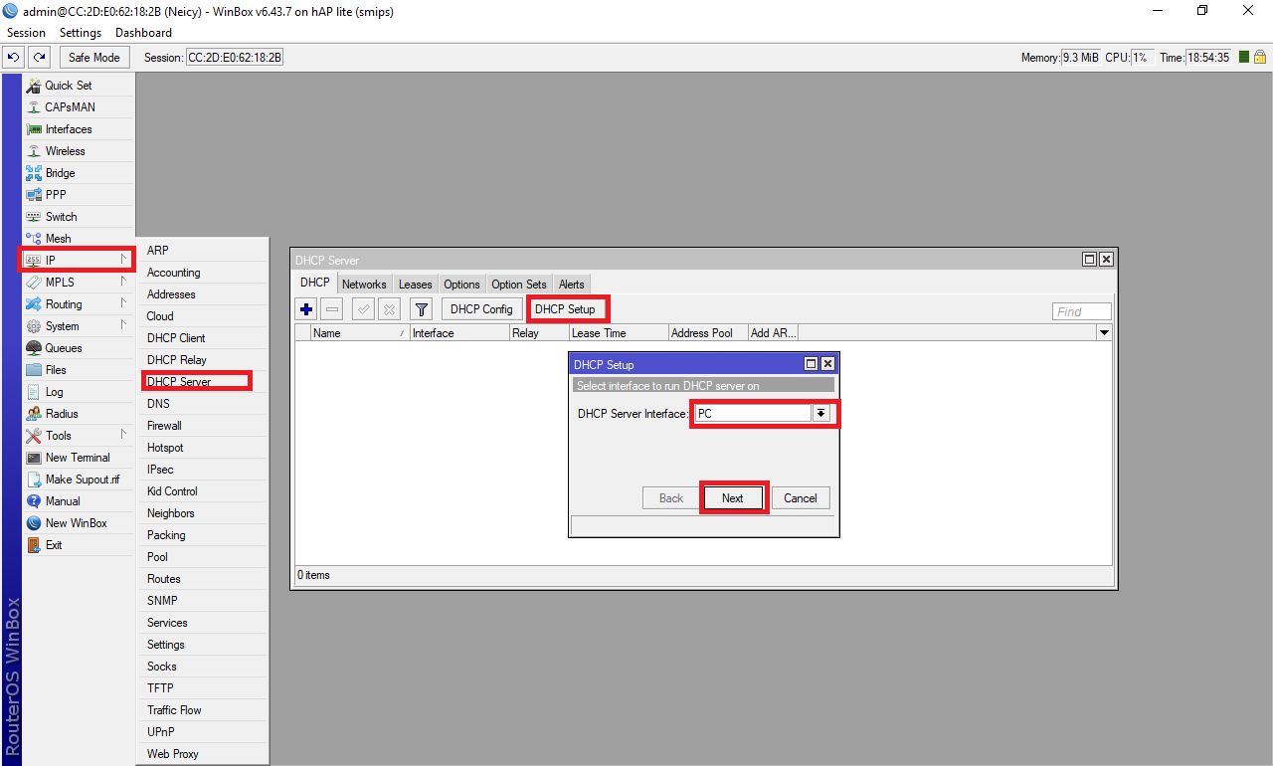Expand System submenu in sidebar

coord(79,326)
